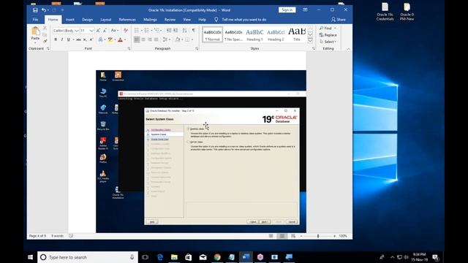Open the File tab

pos(35,20)
